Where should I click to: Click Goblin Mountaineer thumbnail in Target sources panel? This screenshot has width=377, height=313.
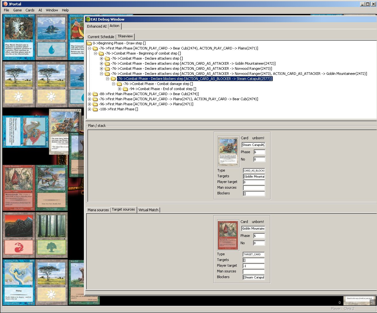(x=228, y=235)
